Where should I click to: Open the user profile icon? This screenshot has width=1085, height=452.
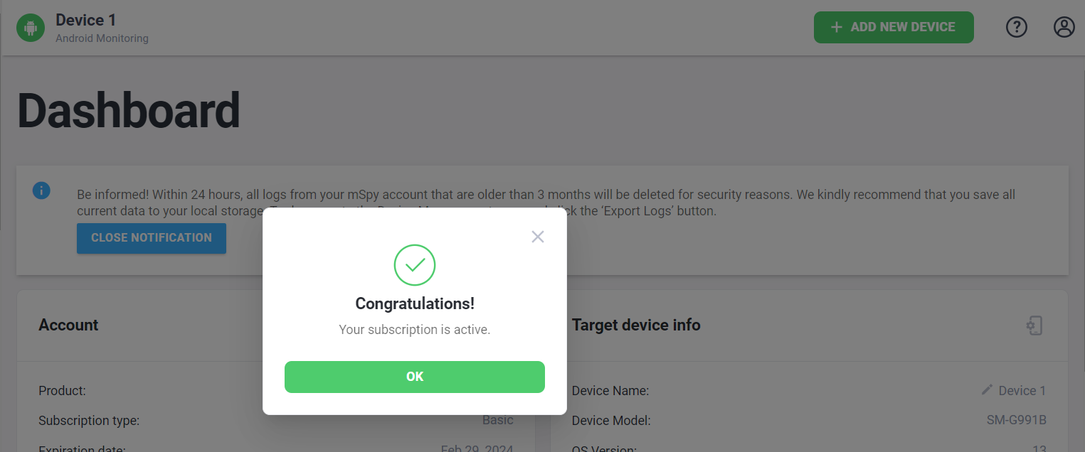pos(1064,27)
